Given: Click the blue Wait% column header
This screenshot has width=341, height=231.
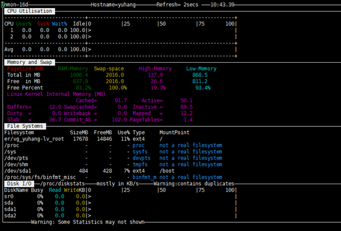Looking at the screenshot, I should coord(59,24).
